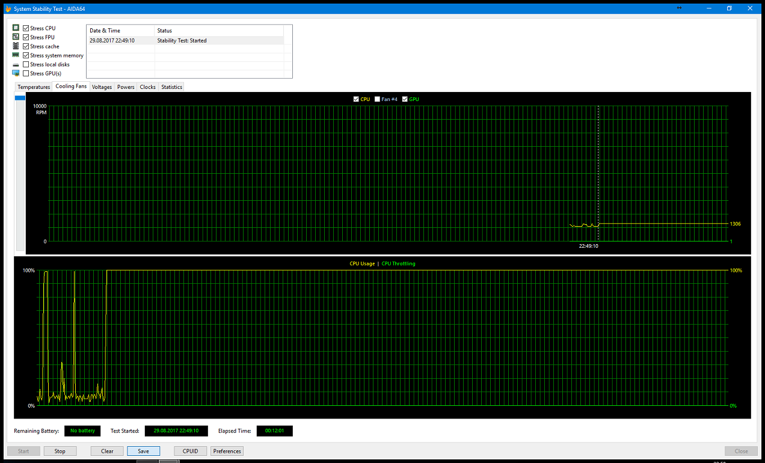The image size is (765, 463).
Task: Stop the stability test
Action: tap(60, 451)
